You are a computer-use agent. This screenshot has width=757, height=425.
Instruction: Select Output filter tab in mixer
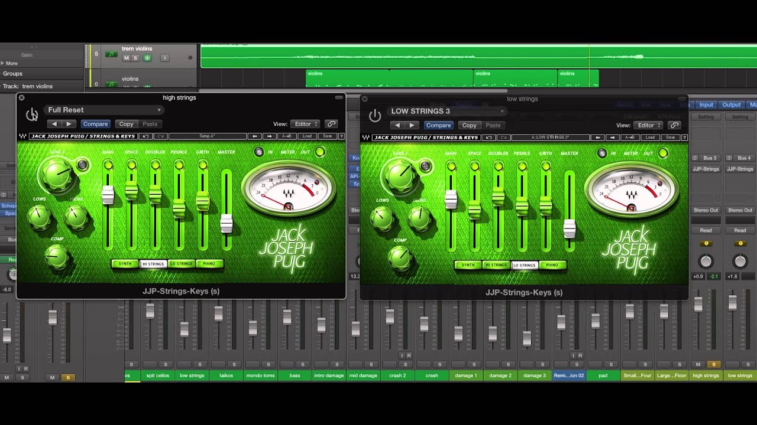pyautogui.click(x=732, y=105)
